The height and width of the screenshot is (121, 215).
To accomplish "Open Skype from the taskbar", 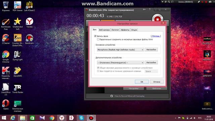I will coord(81,118).
